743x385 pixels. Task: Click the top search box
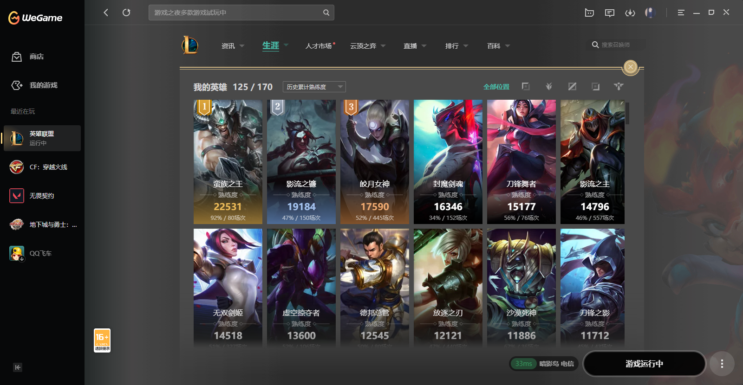pyautogui.click(x=241, y=13)
